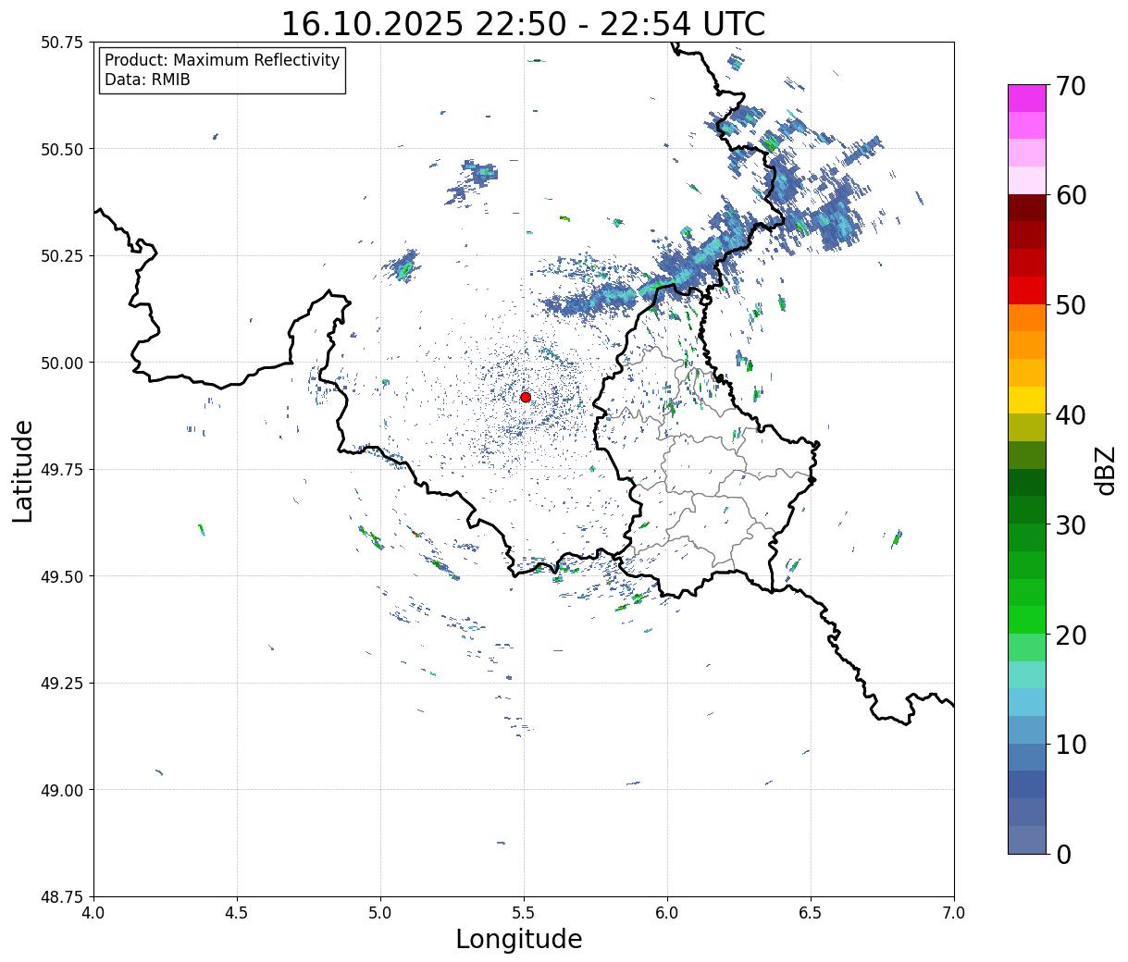Click the orange swatch just below 50 dBZ
The width and height of the screenshot is (1128, 962).
1027,317
